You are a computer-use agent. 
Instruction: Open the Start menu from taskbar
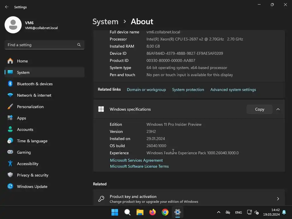pos(115,212)
